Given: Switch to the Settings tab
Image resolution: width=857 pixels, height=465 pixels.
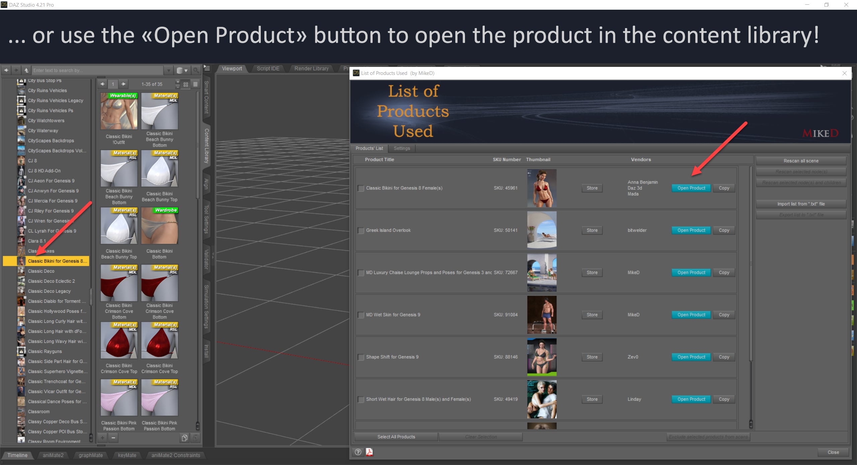Looking at the screenshot, I should tap(402, 148).
